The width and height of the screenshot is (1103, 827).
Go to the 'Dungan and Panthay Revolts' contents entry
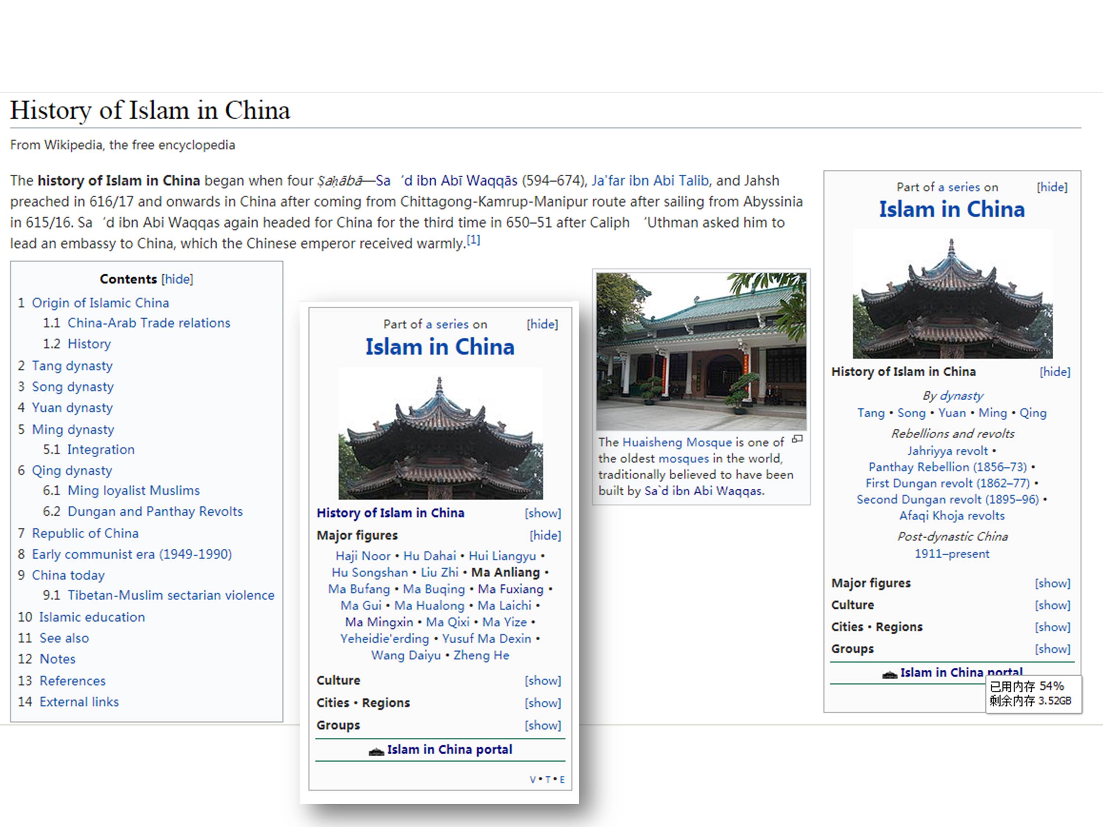155,512
